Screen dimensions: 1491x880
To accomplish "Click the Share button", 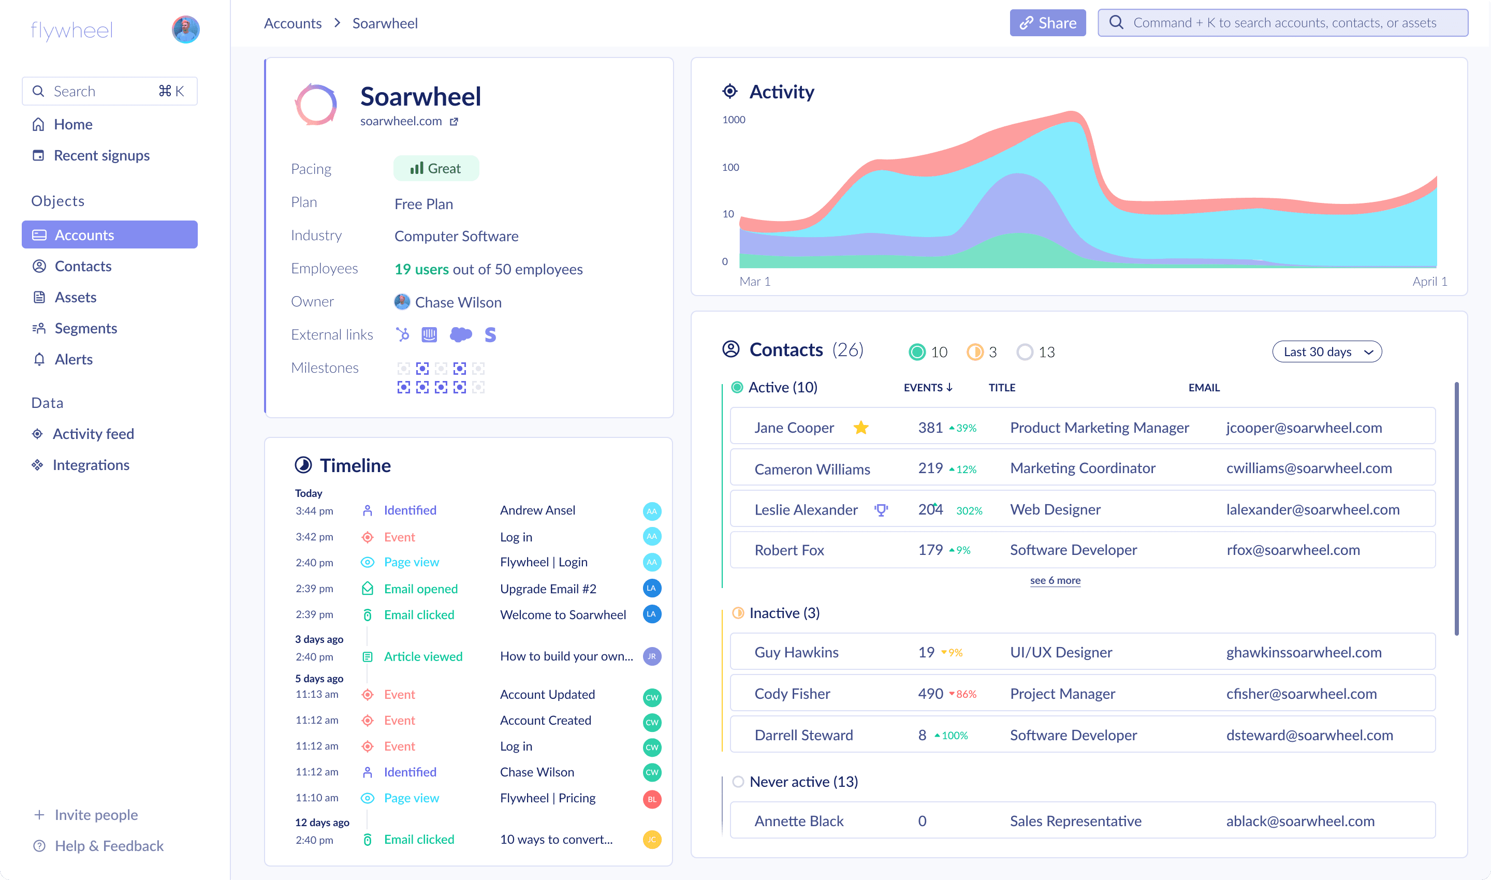I will coord(1047,23).
